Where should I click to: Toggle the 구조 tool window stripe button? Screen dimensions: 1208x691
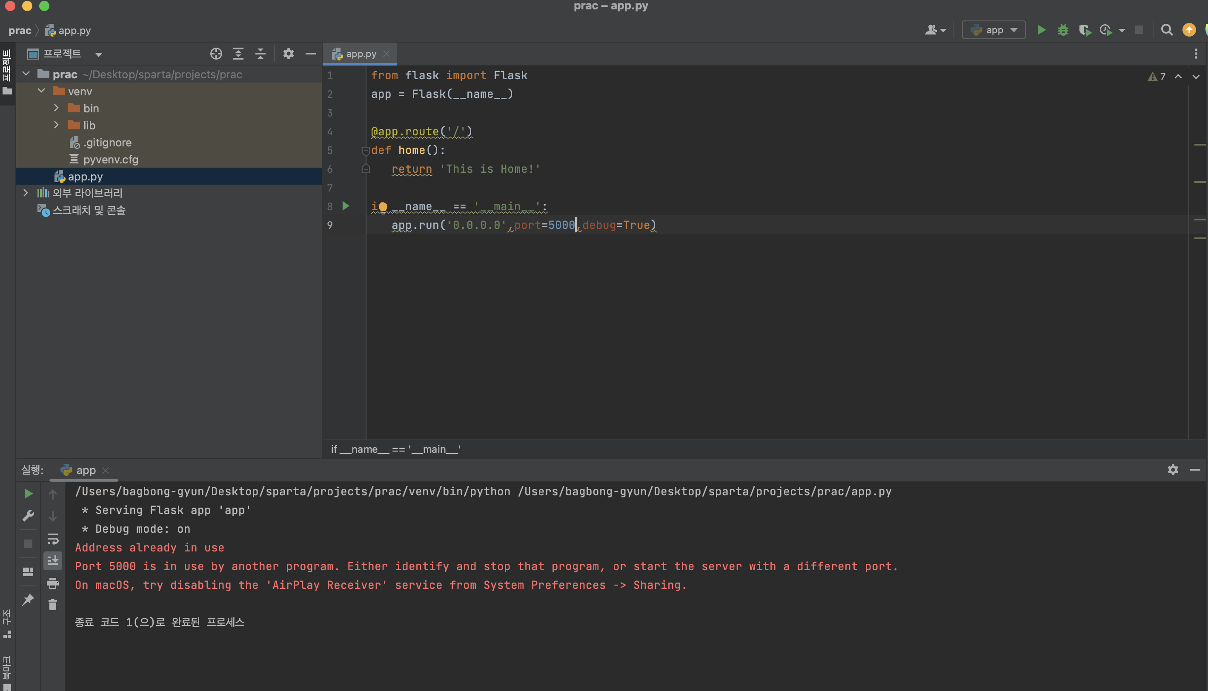(7, 624)
